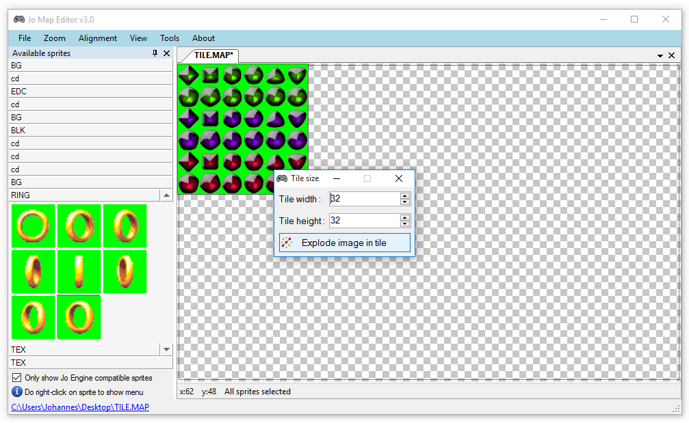The height and width of the screenshot is (423, 689).
Task: Open the TILE.MAP file path link
Action: 80,407
